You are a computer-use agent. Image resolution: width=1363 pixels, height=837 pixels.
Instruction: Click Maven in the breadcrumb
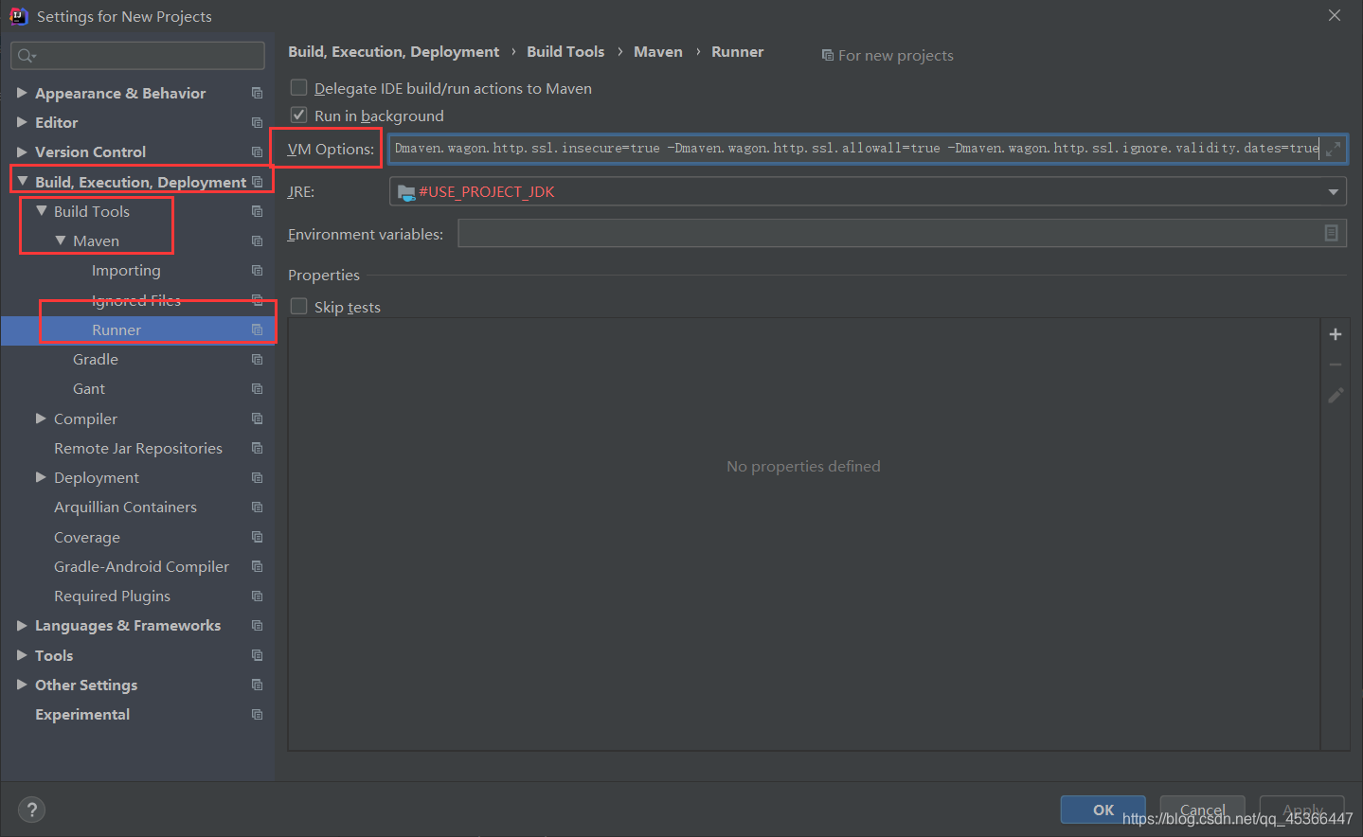point(658,52)
